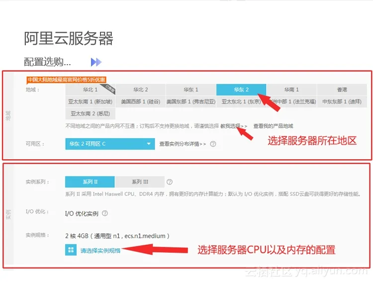Click the 可用区： label
The width and height of the screenshot is (373, 282).
click(35, 144)
